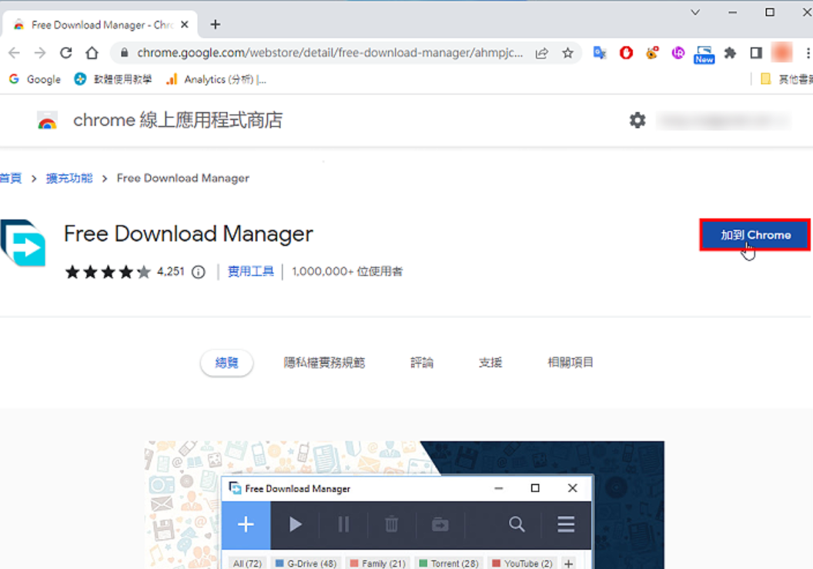Click the chrome 線上應用程式商店 title
The height and width of the screenshot is (569, 813).
pos(177,120)
